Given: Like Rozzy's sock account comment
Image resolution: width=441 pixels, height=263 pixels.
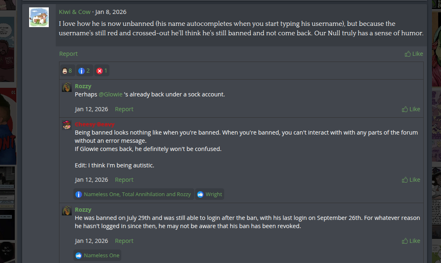Looking at the screenshot, I should point(411,109).
